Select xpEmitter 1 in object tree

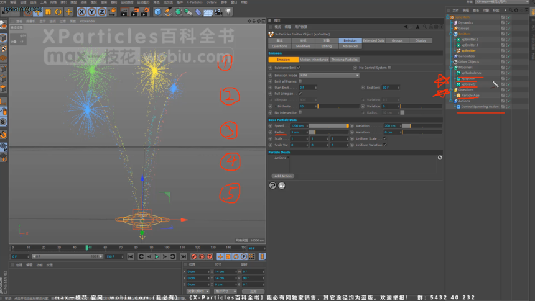pos(470,45)
